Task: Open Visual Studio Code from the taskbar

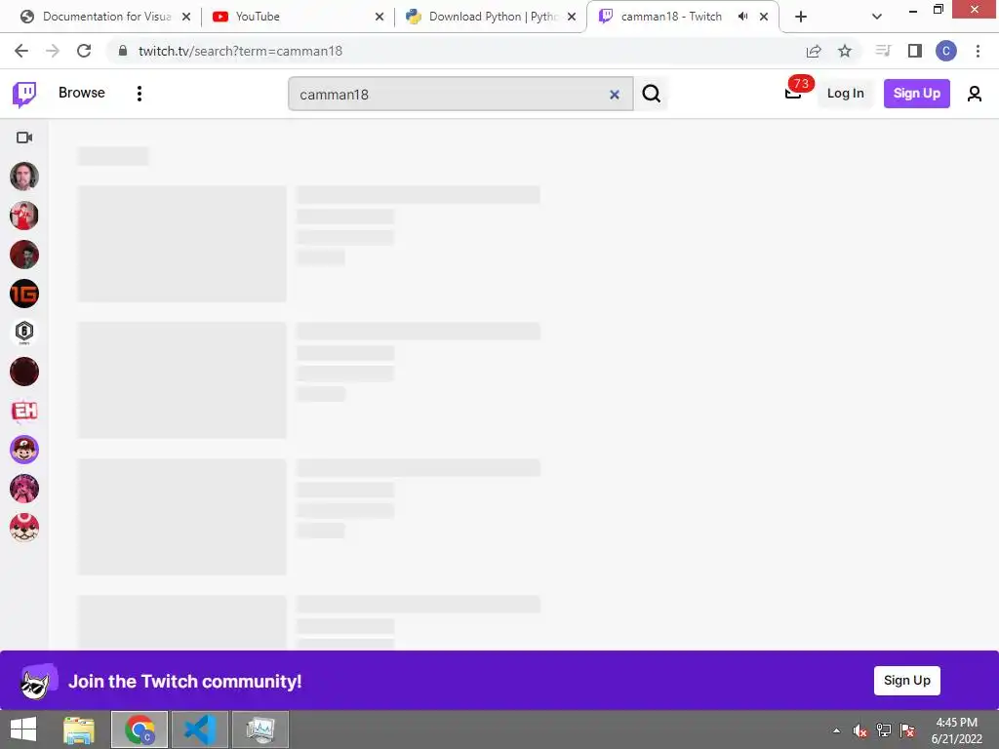Action: pos(199,729)
